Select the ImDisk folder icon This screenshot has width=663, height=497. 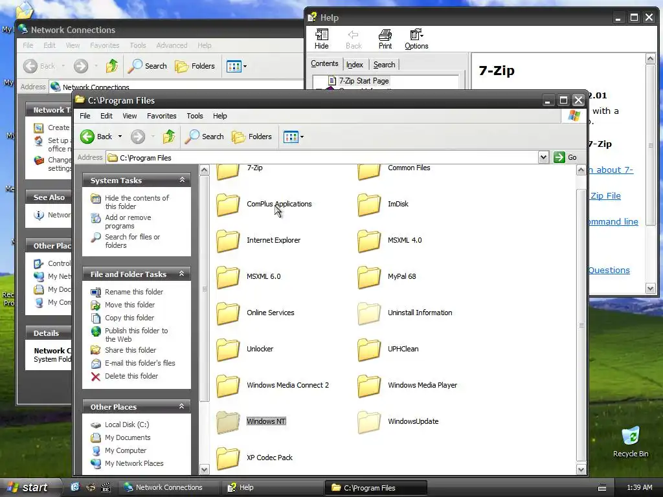pos(369,204)
